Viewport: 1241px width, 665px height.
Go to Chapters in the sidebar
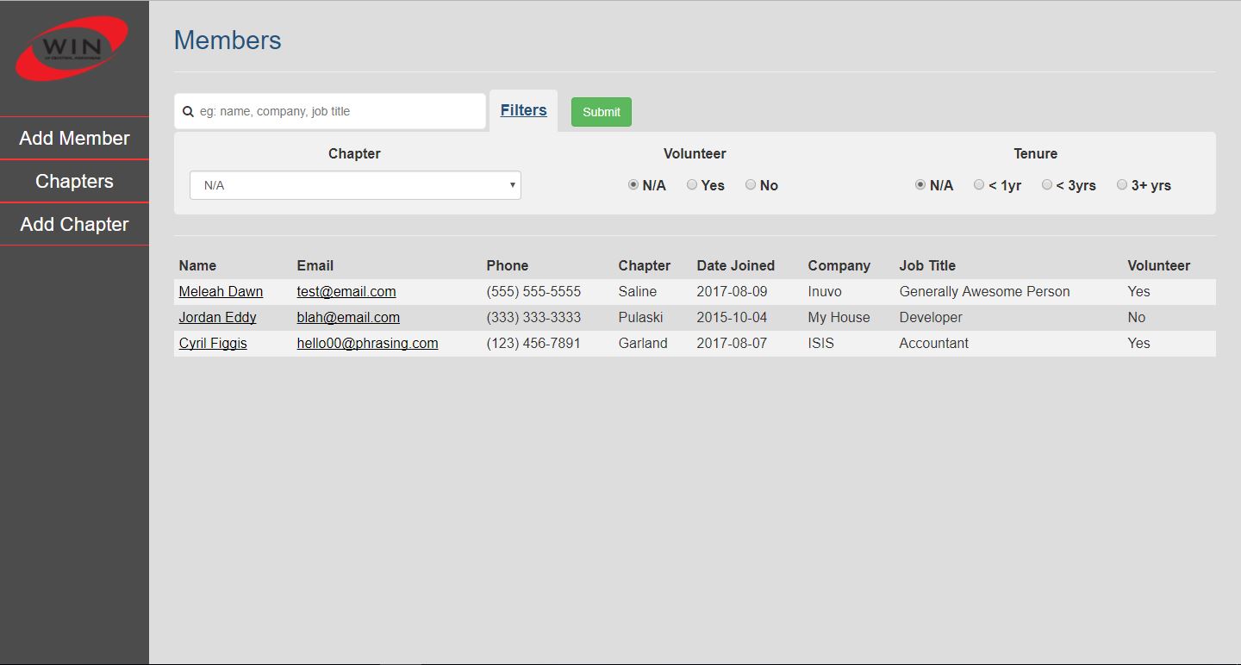coord(74,181)
